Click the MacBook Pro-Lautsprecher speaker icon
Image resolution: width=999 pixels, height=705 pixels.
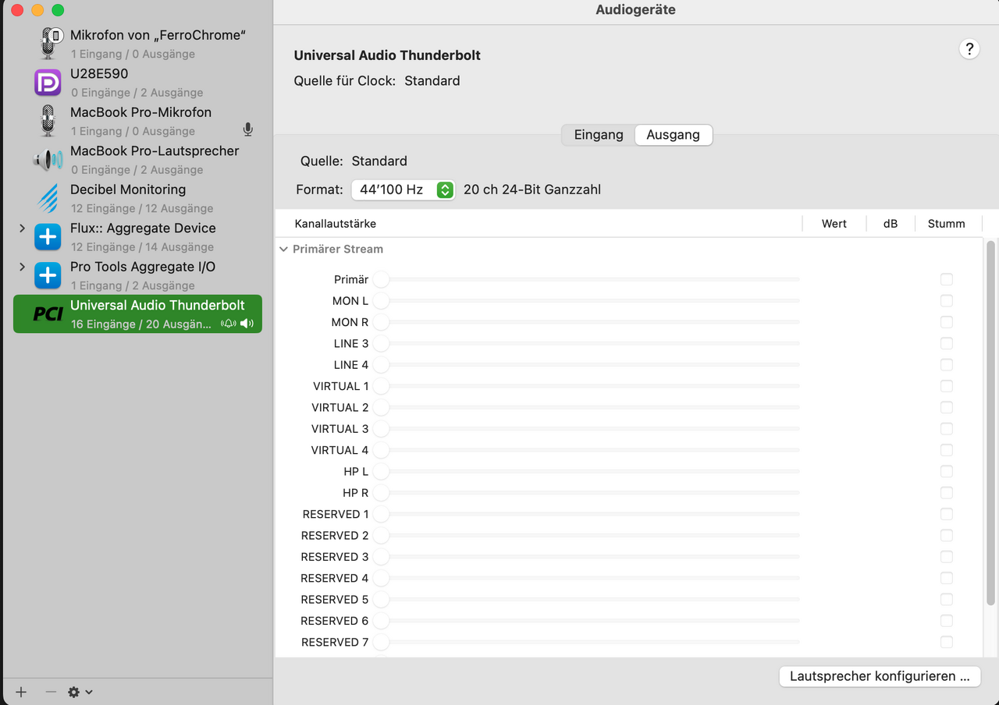click(x=48, y=160)
